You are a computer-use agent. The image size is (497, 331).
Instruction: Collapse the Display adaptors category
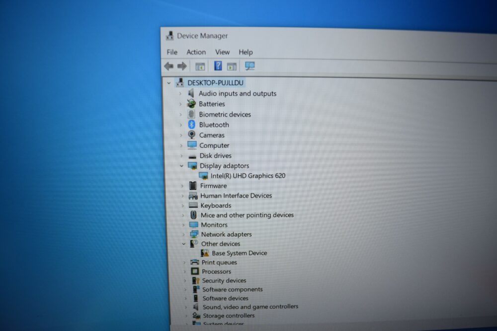181,166
